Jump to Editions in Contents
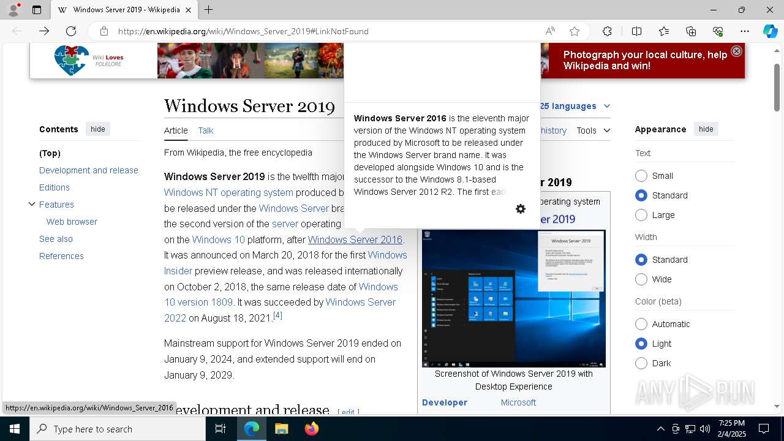Image resolution: width=784 pixels, height=441 pixels. pos(55,187)
